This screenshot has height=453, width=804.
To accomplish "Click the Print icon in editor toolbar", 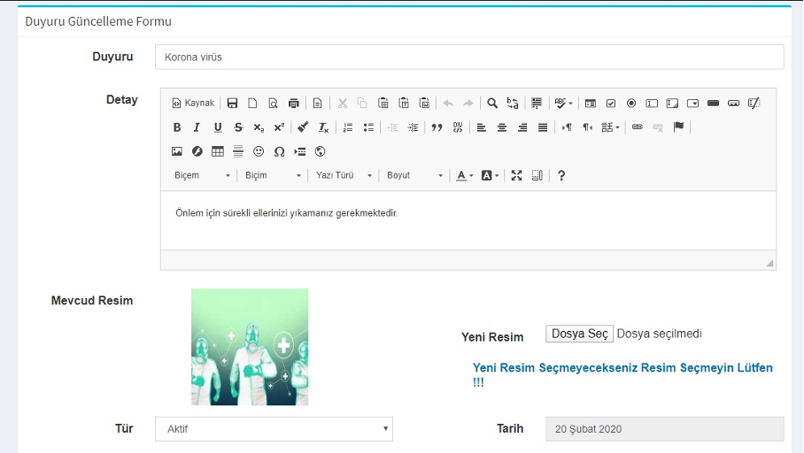I will (x=294, y=103).
